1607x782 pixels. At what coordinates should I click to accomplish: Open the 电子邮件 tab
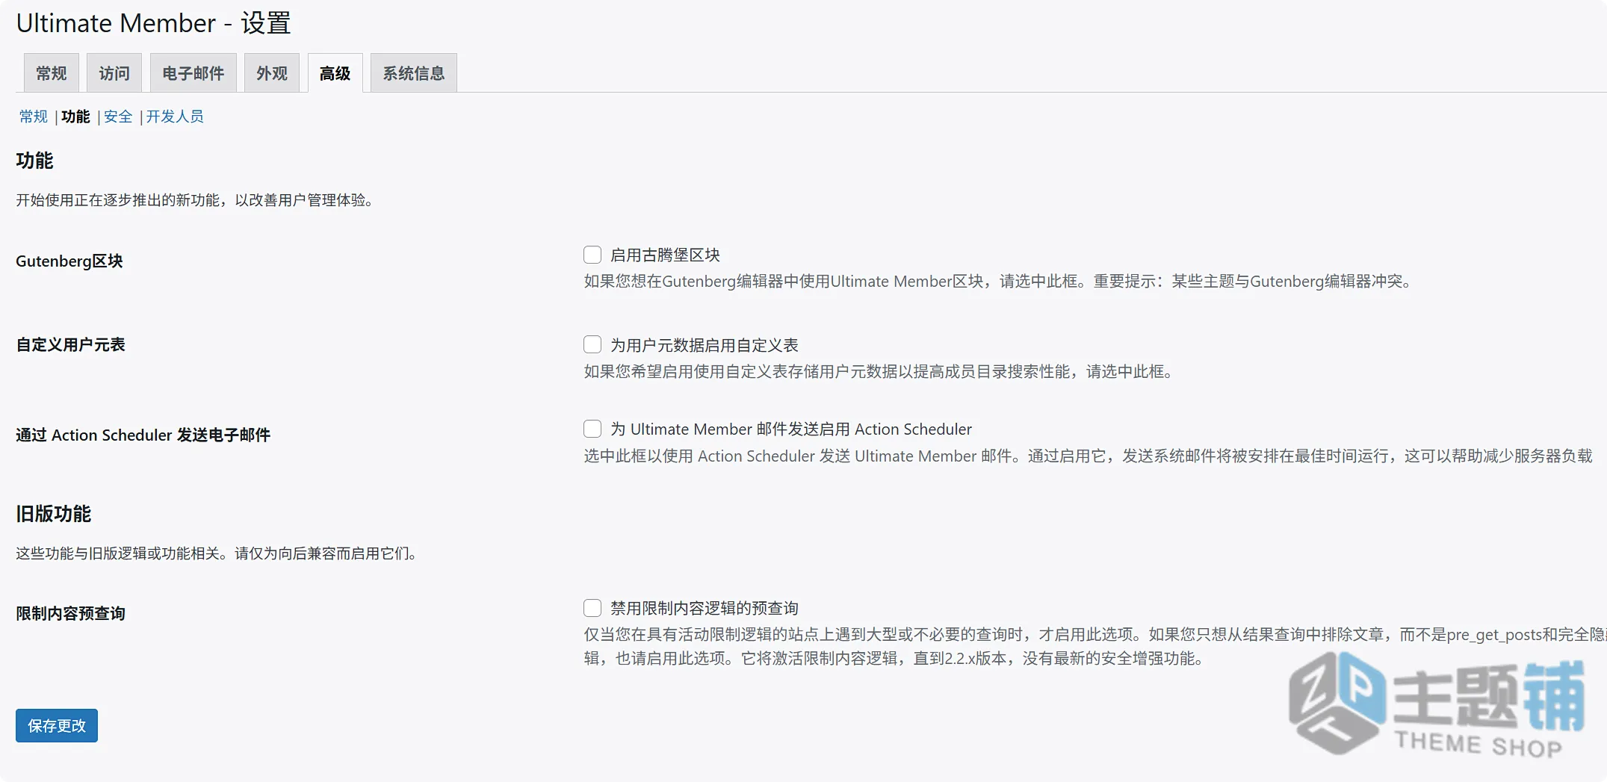click(x=193, y=73)
